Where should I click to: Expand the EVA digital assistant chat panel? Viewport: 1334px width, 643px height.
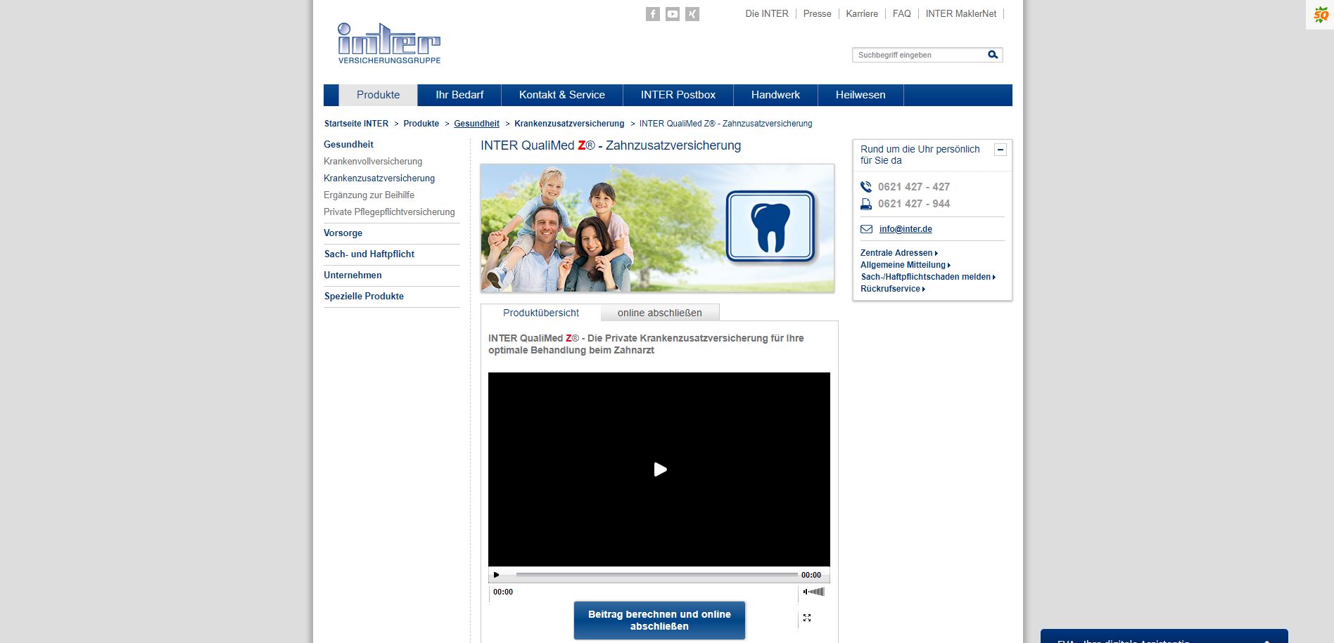(x=1164, y=637)
